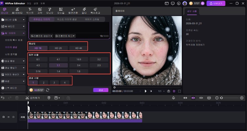
Task: Click the fullscreen icon in the player
Action: (179, 91)
